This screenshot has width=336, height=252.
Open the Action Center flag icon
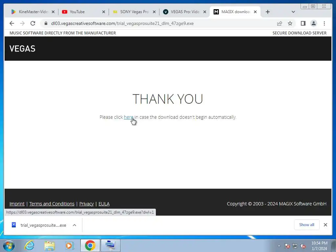click(x=287, y=246)
